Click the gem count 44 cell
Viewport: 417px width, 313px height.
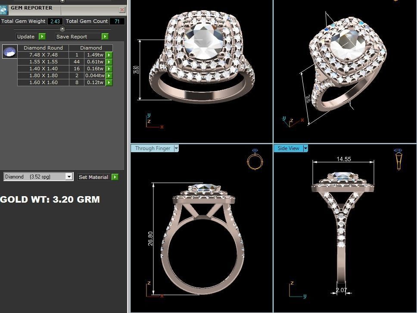pos(77,62)
